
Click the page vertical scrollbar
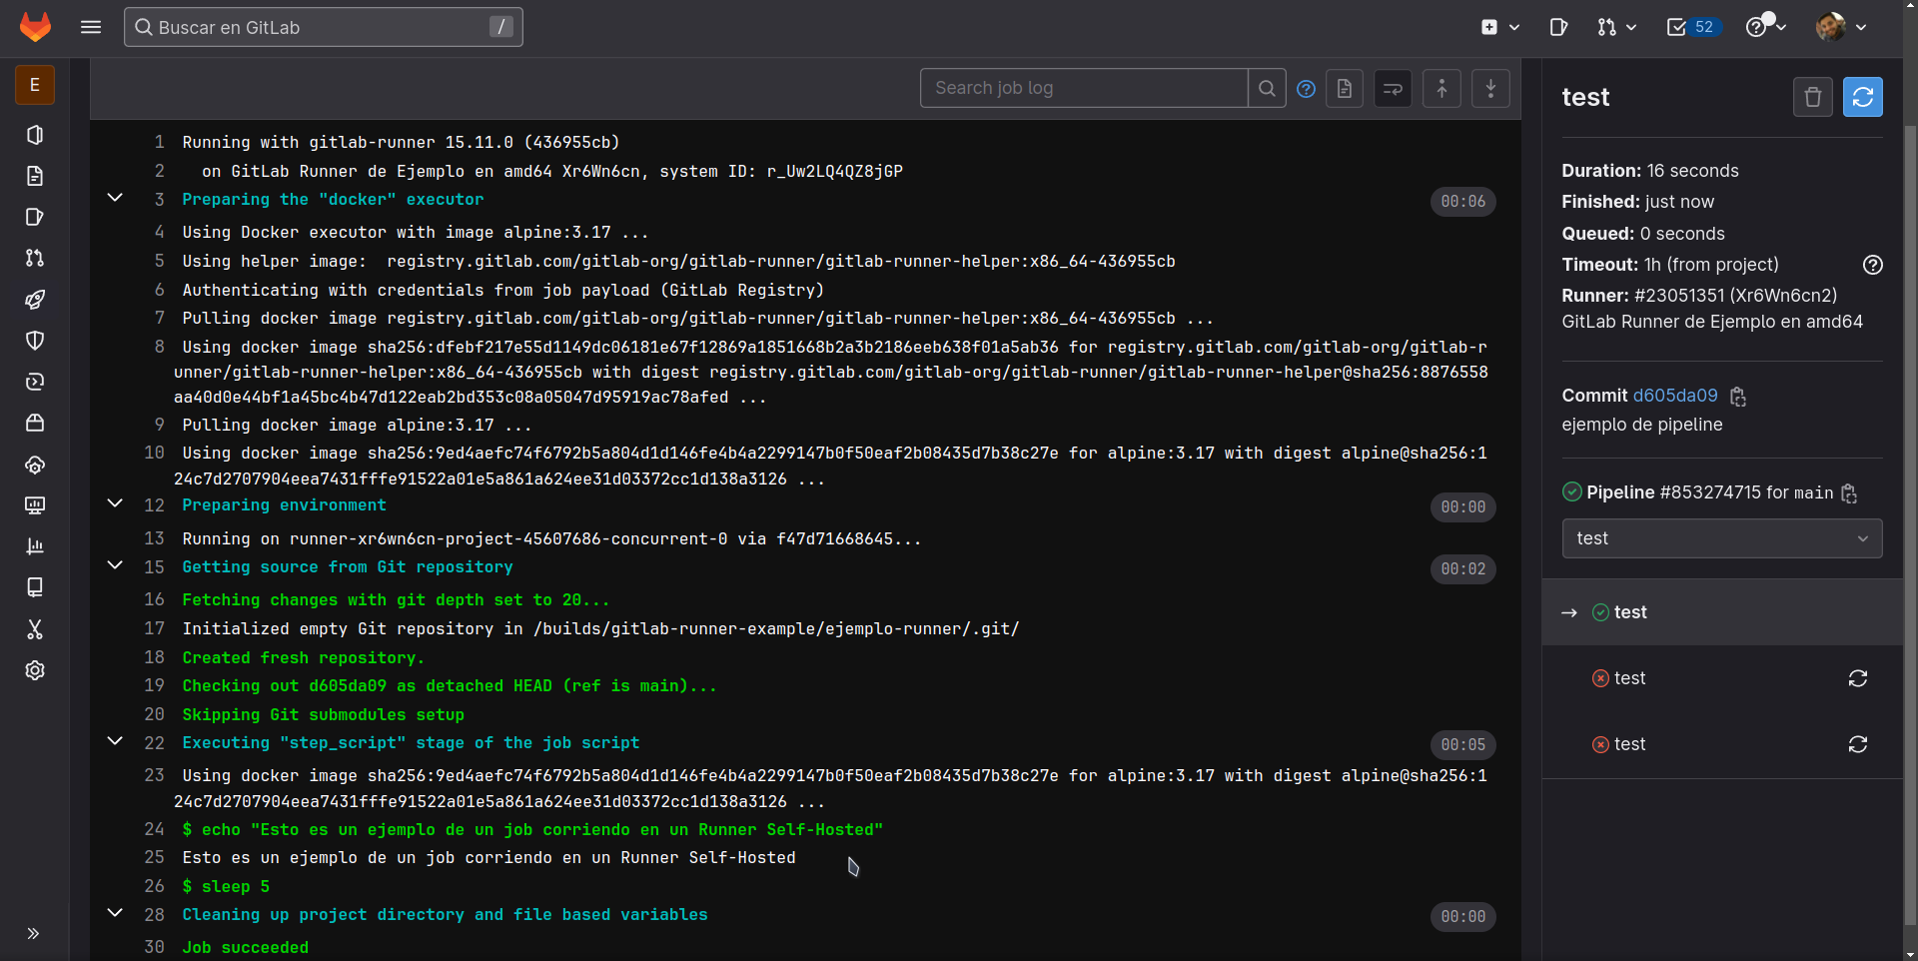tap(1910, 524)
